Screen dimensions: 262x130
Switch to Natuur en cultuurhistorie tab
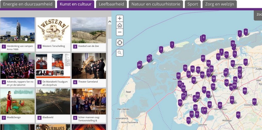156,4
